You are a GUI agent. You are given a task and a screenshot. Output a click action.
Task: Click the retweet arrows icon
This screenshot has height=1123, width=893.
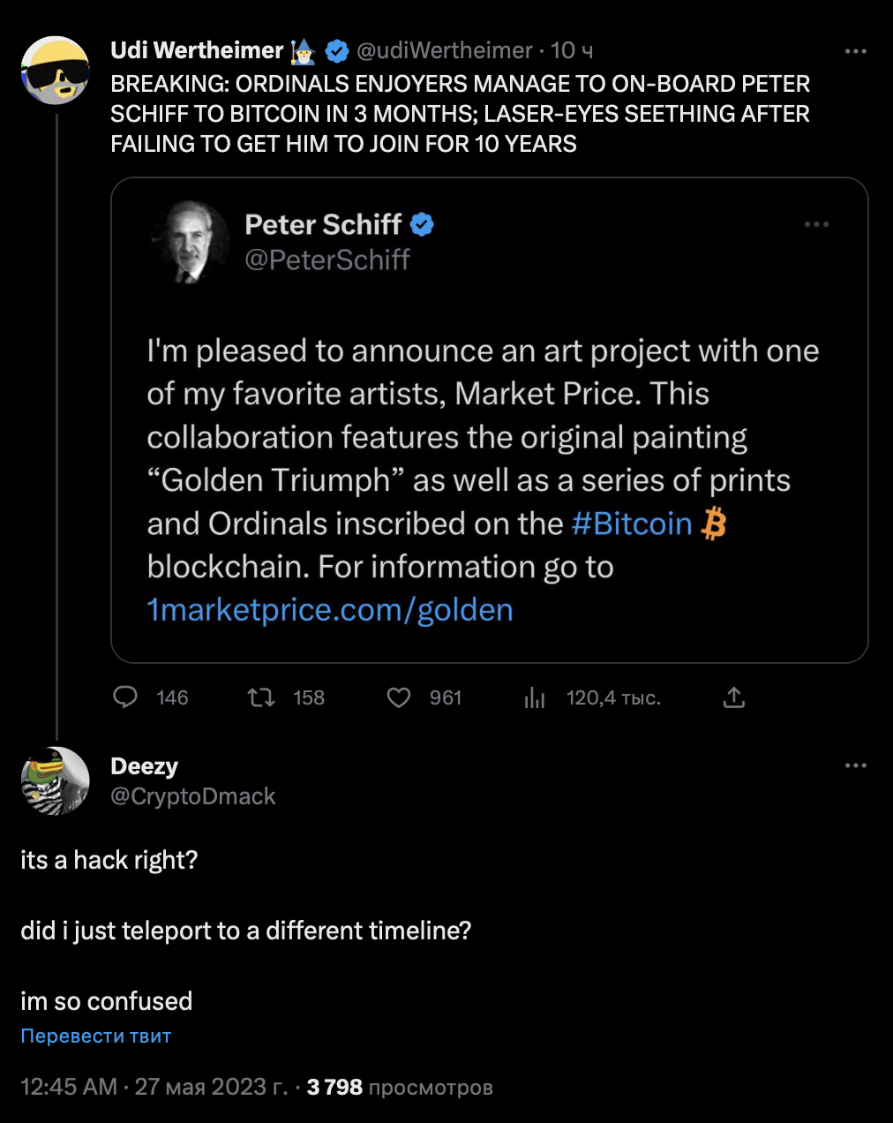260,697
